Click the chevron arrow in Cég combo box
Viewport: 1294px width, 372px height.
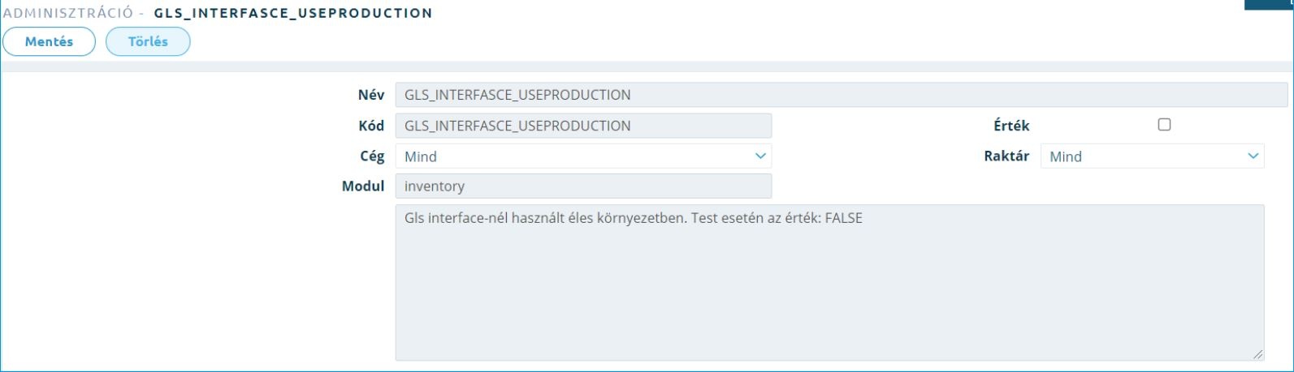click(760, 156)
